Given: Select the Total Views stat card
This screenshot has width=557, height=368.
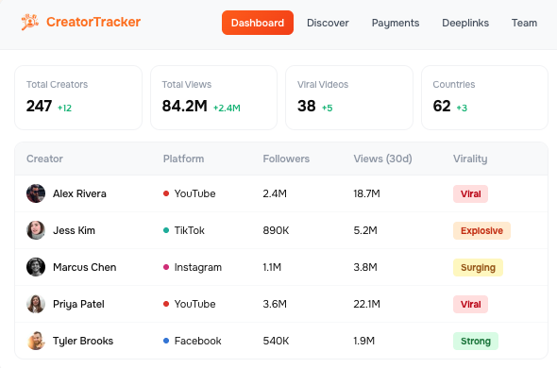Looking at the screenshot, I should click(x=214, y=98).
